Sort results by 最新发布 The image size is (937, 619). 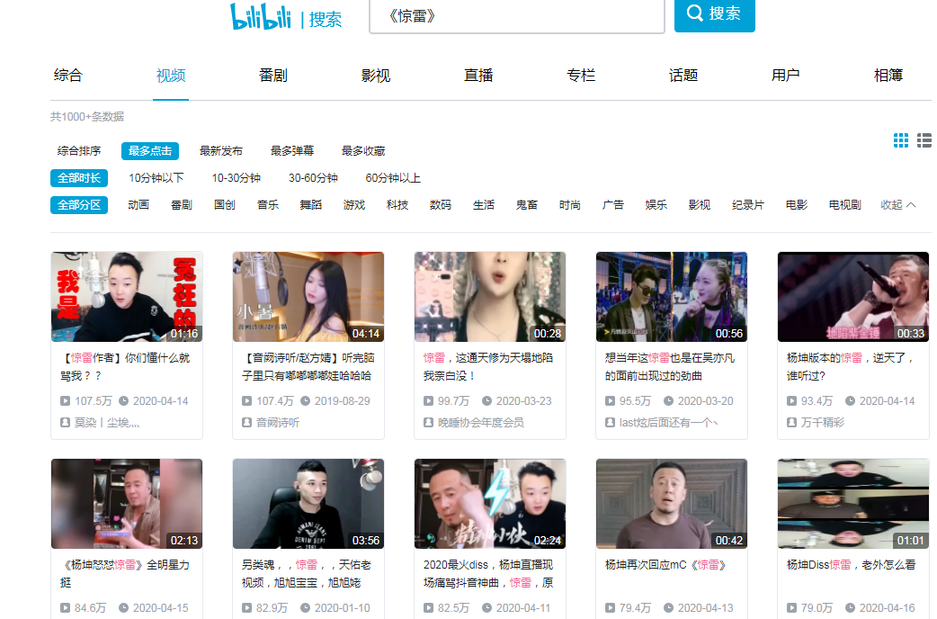tap(221, 151)
